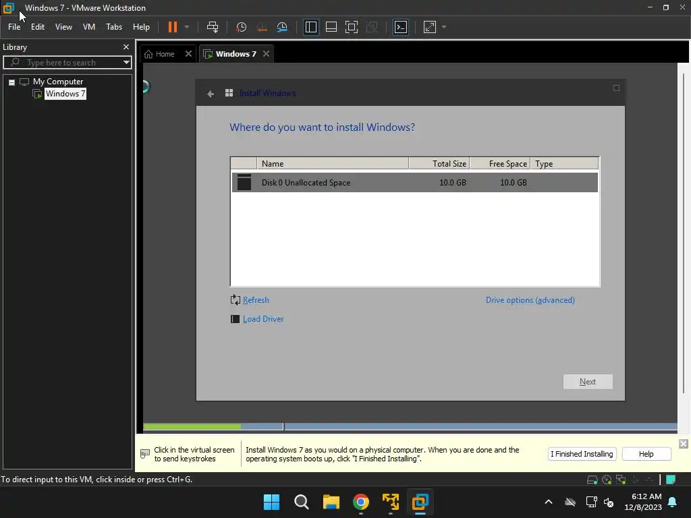Click the Free Space column header
Screen dimensions: 691x518
pyautogui.click(x=500, y=163)
